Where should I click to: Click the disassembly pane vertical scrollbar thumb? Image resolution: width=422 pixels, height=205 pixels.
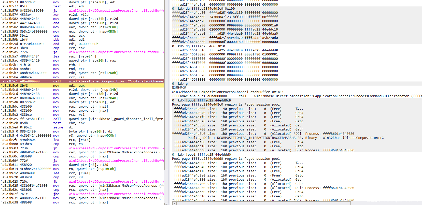166,84
